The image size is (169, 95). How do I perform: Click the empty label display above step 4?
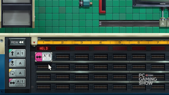coord(101,48)
